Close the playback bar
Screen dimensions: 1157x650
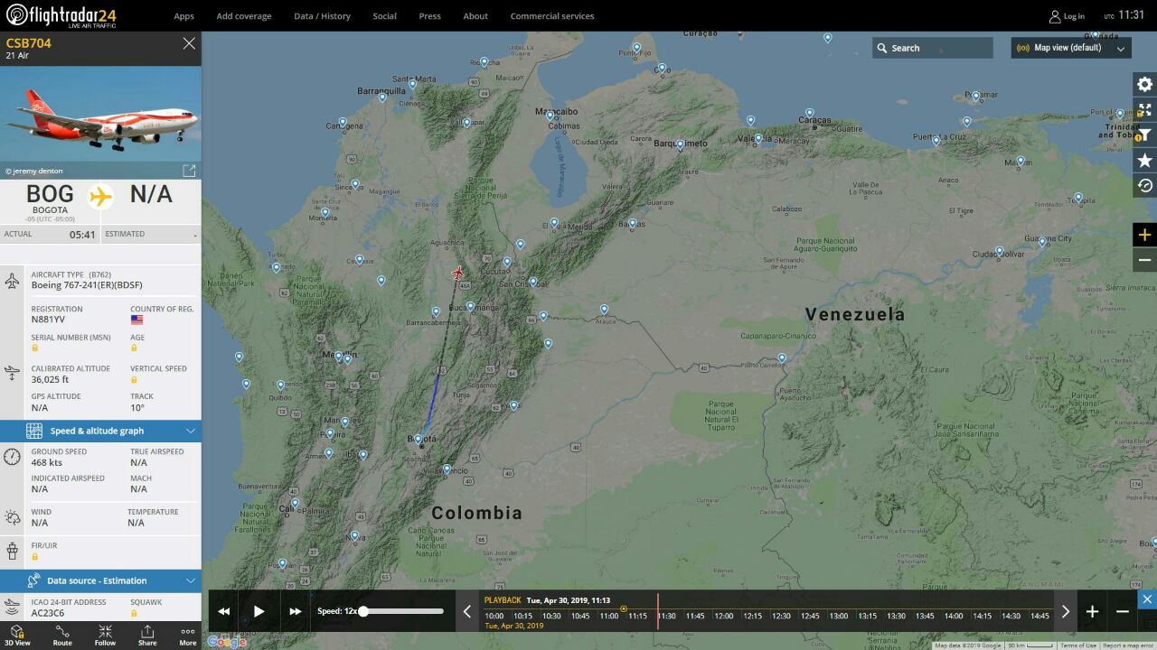click(x=1147, y=599)
